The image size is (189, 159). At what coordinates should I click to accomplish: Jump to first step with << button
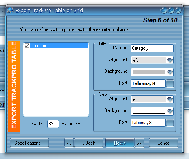pos(69,143)
